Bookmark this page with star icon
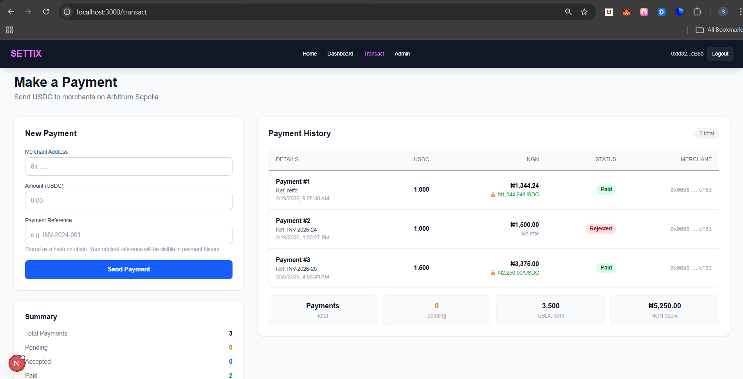 click(x=584, y=12)
